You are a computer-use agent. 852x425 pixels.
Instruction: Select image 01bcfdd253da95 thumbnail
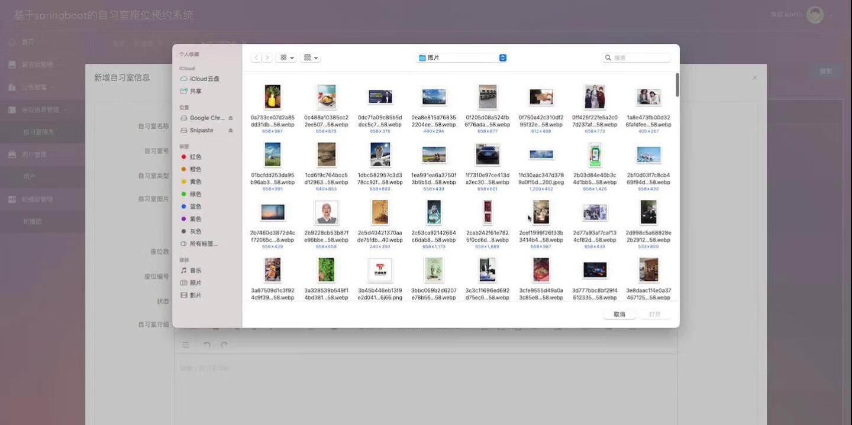coord(273,154)
